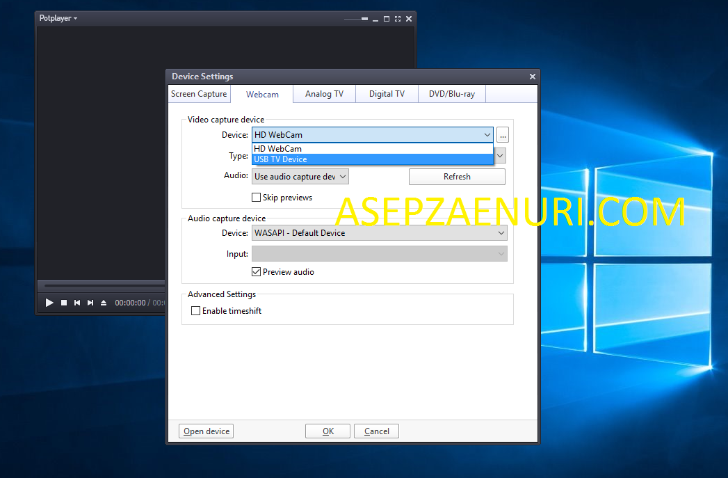This screenshot has width=728, height=478.
Task: Click the eject/open media icon
Action: click(104, 303)
